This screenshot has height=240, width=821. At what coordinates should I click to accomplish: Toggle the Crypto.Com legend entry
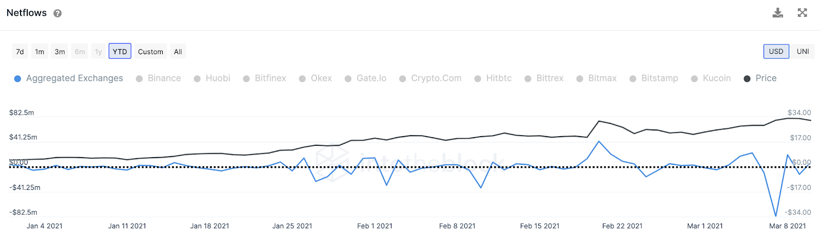click(x=431, y=78)
